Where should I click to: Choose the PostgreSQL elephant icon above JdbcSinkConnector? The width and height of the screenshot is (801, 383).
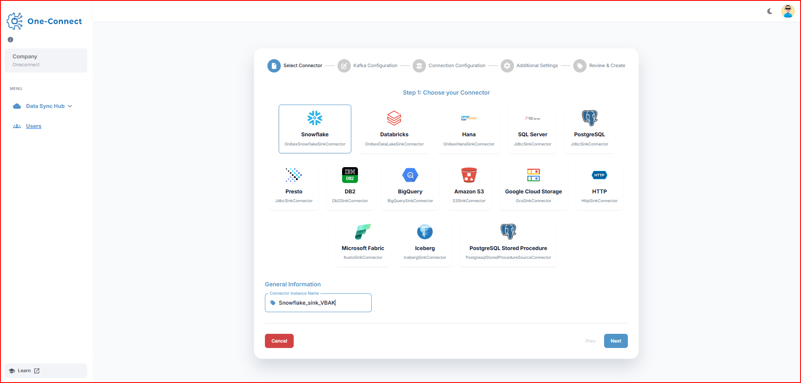click(x=589, y=118)
